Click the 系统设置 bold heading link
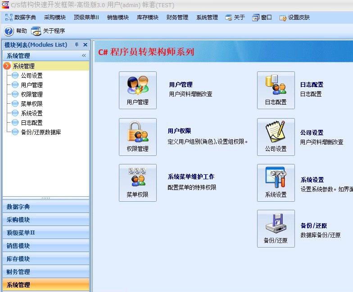This screenshot has height=292, width=353. pos(312,180)
